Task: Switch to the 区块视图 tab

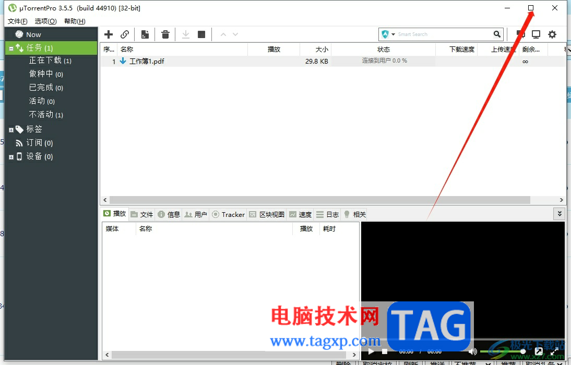Action: tap(267, 214)
